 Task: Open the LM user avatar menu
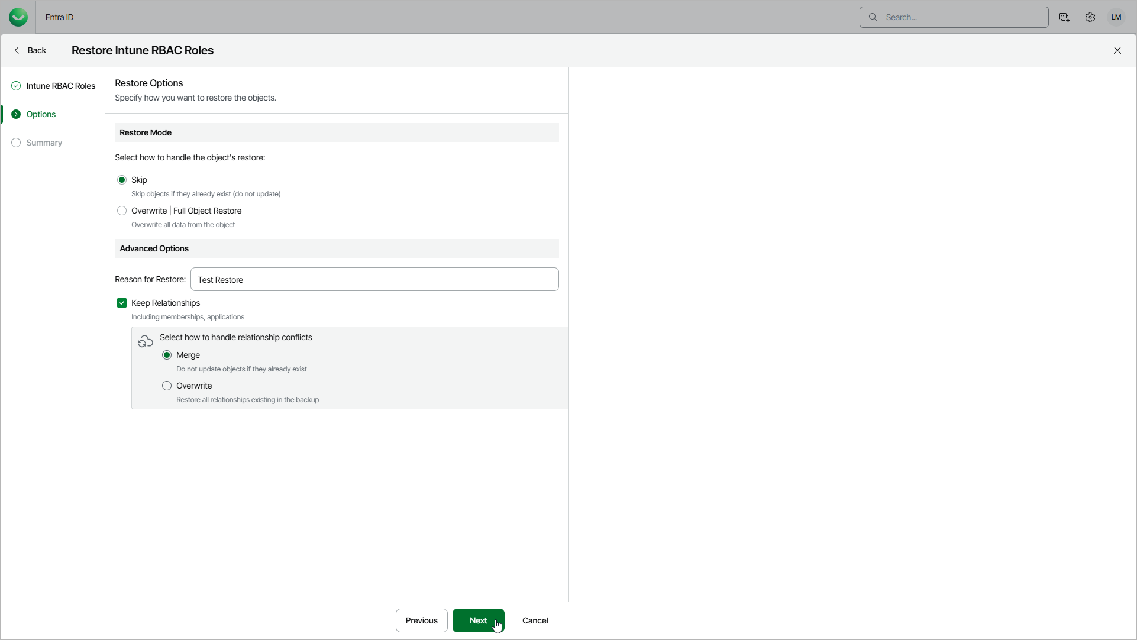tap(1116, 17)
